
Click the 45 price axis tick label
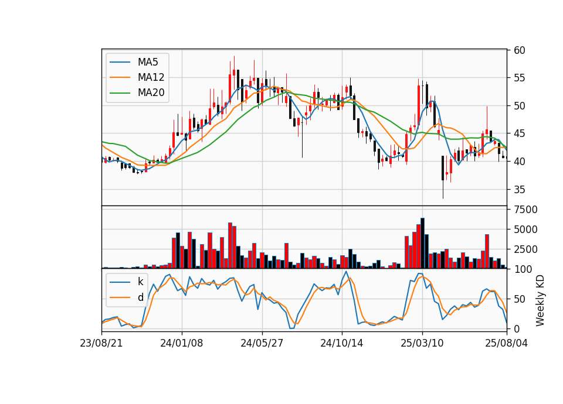[x=519, y=134]
